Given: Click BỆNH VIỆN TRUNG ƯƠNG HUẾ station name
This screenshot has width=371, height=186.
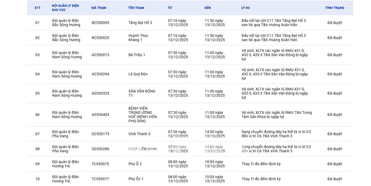Looking at the screenshot, I should (x=142, y=115).
